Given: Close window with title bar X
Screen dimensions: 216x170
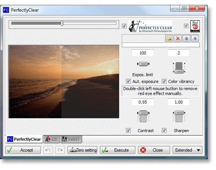Looking at the screenshot, I should click(x=197, y=9).
